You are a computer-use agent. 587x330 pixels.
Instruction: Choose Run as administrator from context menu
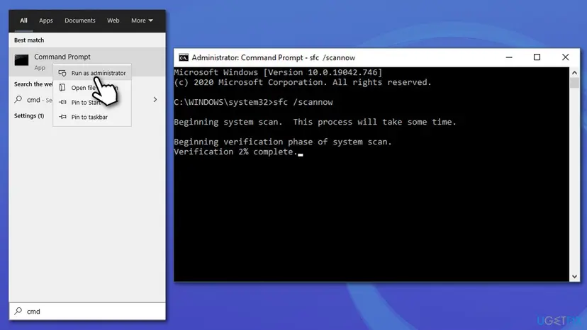[x=92, y=73]
